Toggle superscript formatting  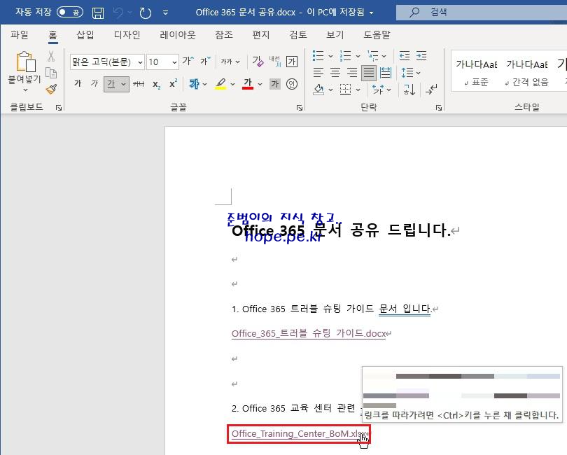point(173,83)
